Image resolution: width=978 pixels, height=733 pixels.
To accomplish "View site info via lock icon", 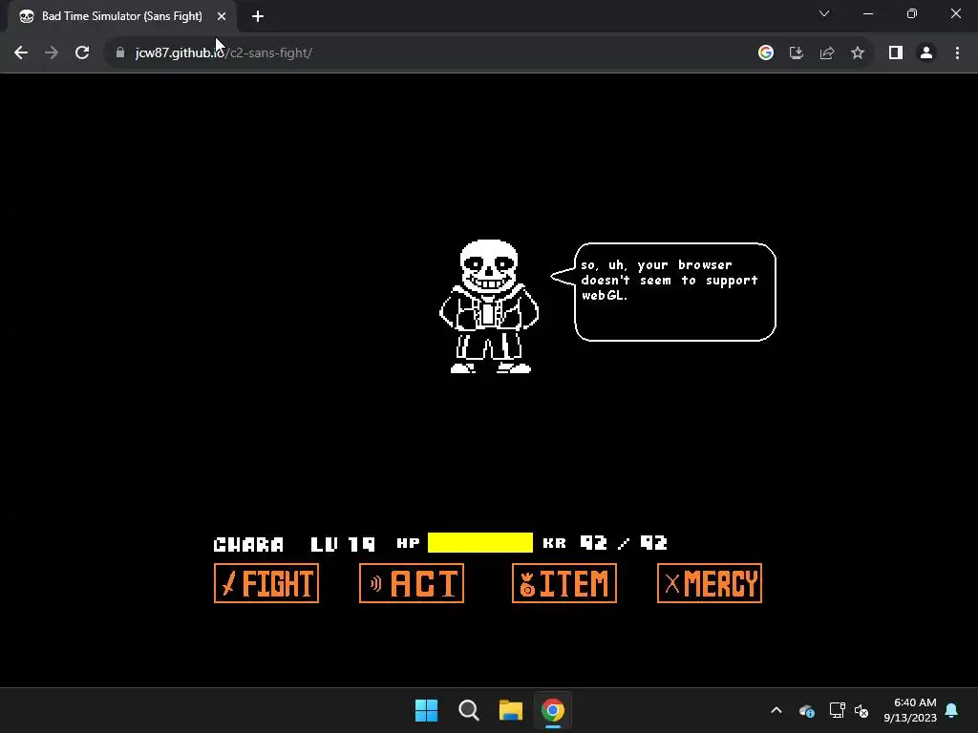I will click(x=120, y=53).
